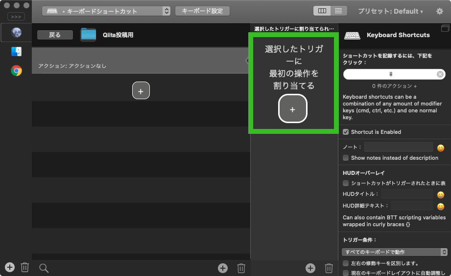
Task: Select the アクション: アクションなし trigger row
Action: pyautogui.click(x=140, y=61)
